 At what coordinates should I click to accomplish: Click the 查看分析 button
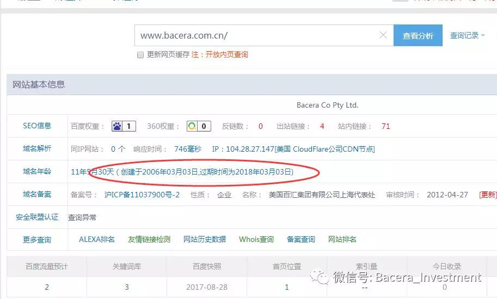tap(418, 35)
